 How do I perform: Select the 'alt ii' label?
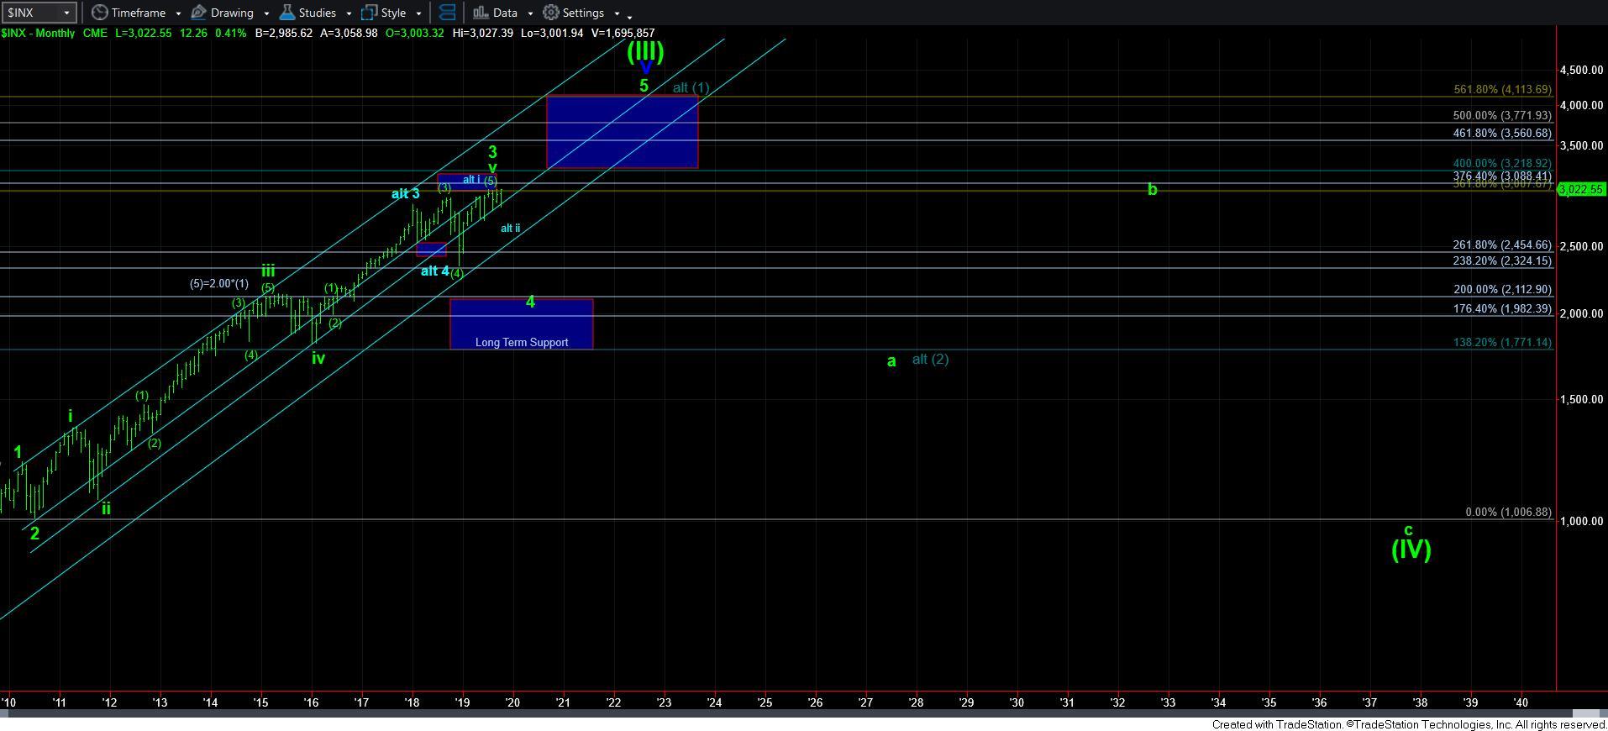[x=510, y=229]
